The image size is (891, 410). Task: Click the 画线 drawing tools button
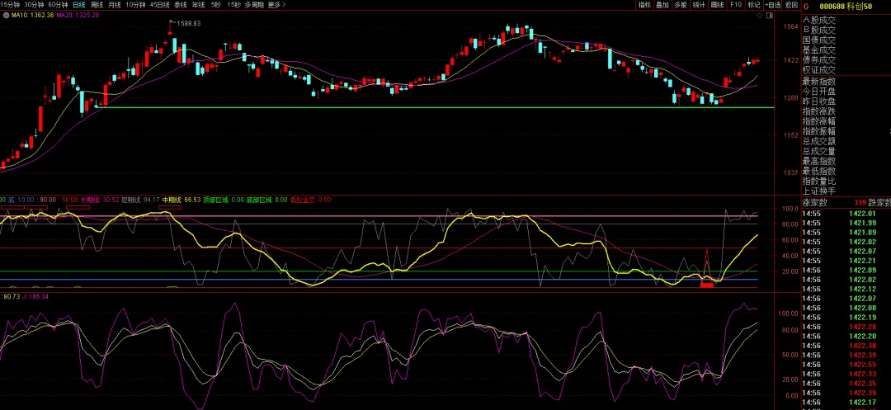point(717,5)
